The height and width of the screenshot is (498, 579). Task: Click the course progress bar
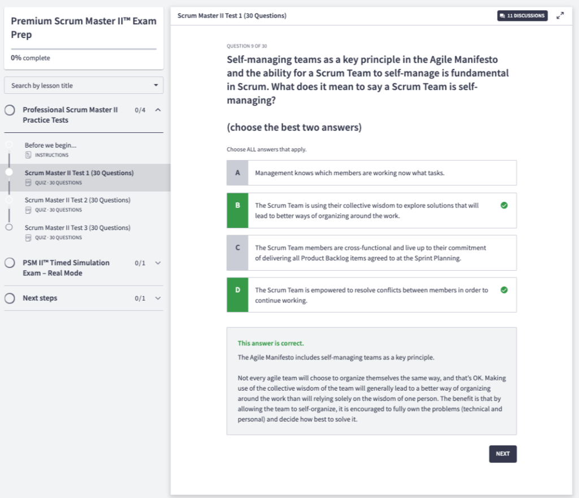click(84, 49)
